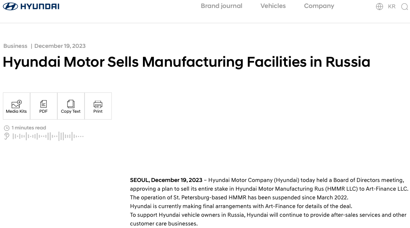Click the audio waveform player bar
Image resolution: width=410 pixels, height=228 pixels.
[x=48, y=136]
